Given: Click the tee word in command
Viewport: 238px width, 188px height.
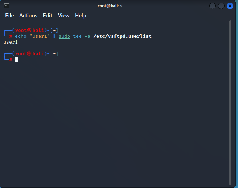Looking at the screenshot, I should click(x=77, y=36).
